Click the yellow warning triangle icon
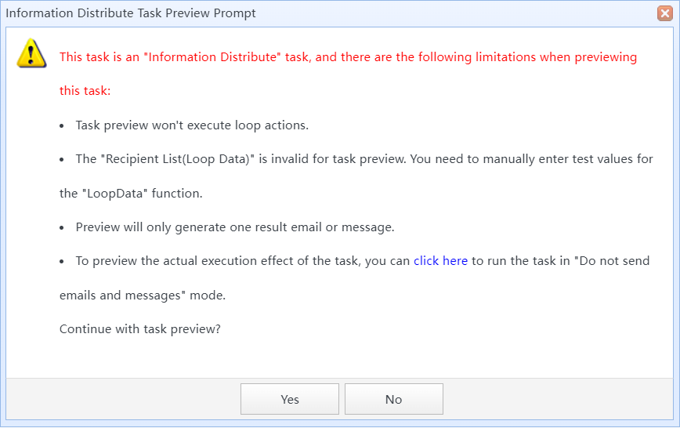 click(31, 53)
